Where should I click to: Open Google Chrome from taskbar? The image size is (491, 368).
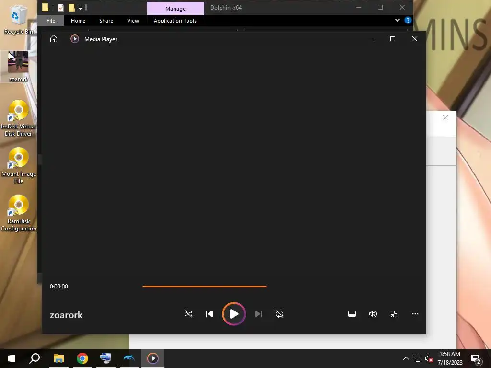click(82, 358)
